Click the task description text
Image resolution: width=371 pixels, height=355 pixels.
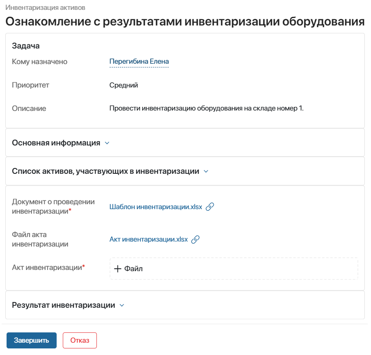[206, 108]
